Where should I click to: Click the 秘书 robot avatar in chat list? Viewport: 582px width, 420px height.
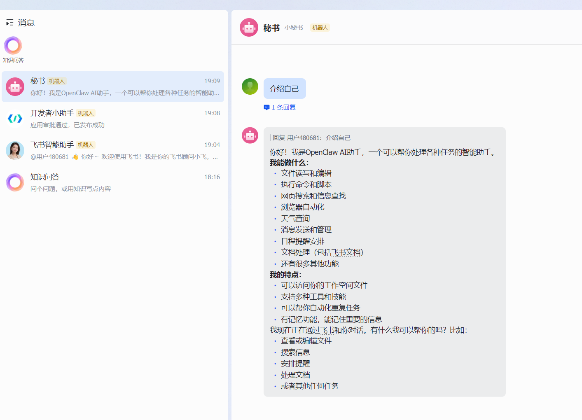pyautogui.click(x=15, y=87)
